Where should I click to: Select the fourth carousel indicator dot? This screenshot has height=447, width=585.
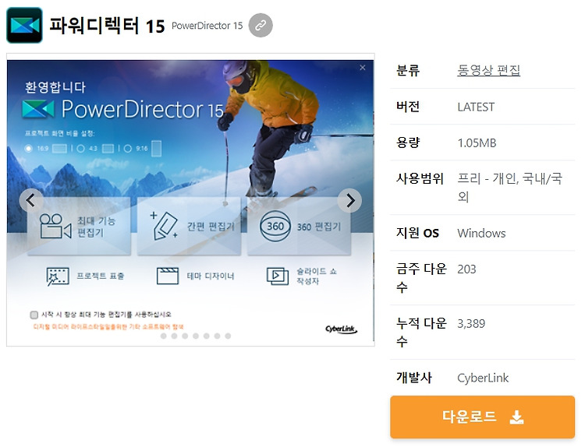pyautogui.click(x=196, y=336)
